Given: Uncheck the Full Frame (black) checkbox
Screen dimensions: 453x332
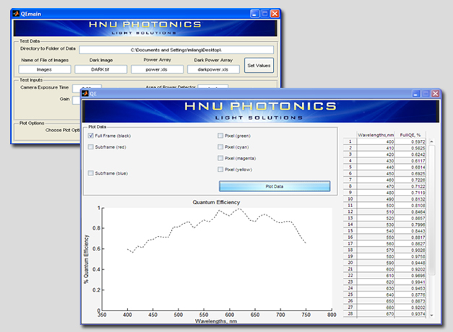Looking at the screenshot, I should click(91, 136).
